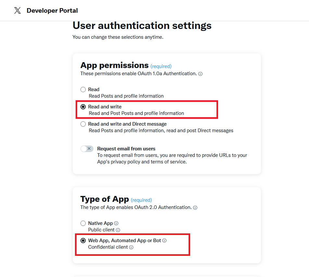Show info tooltip for Public client
The image size is (309, 277).
click(x=118, y=230)
